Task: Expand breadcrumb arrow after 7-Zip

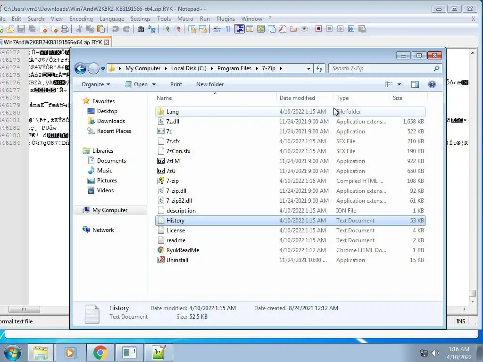Action: [281, 68]
